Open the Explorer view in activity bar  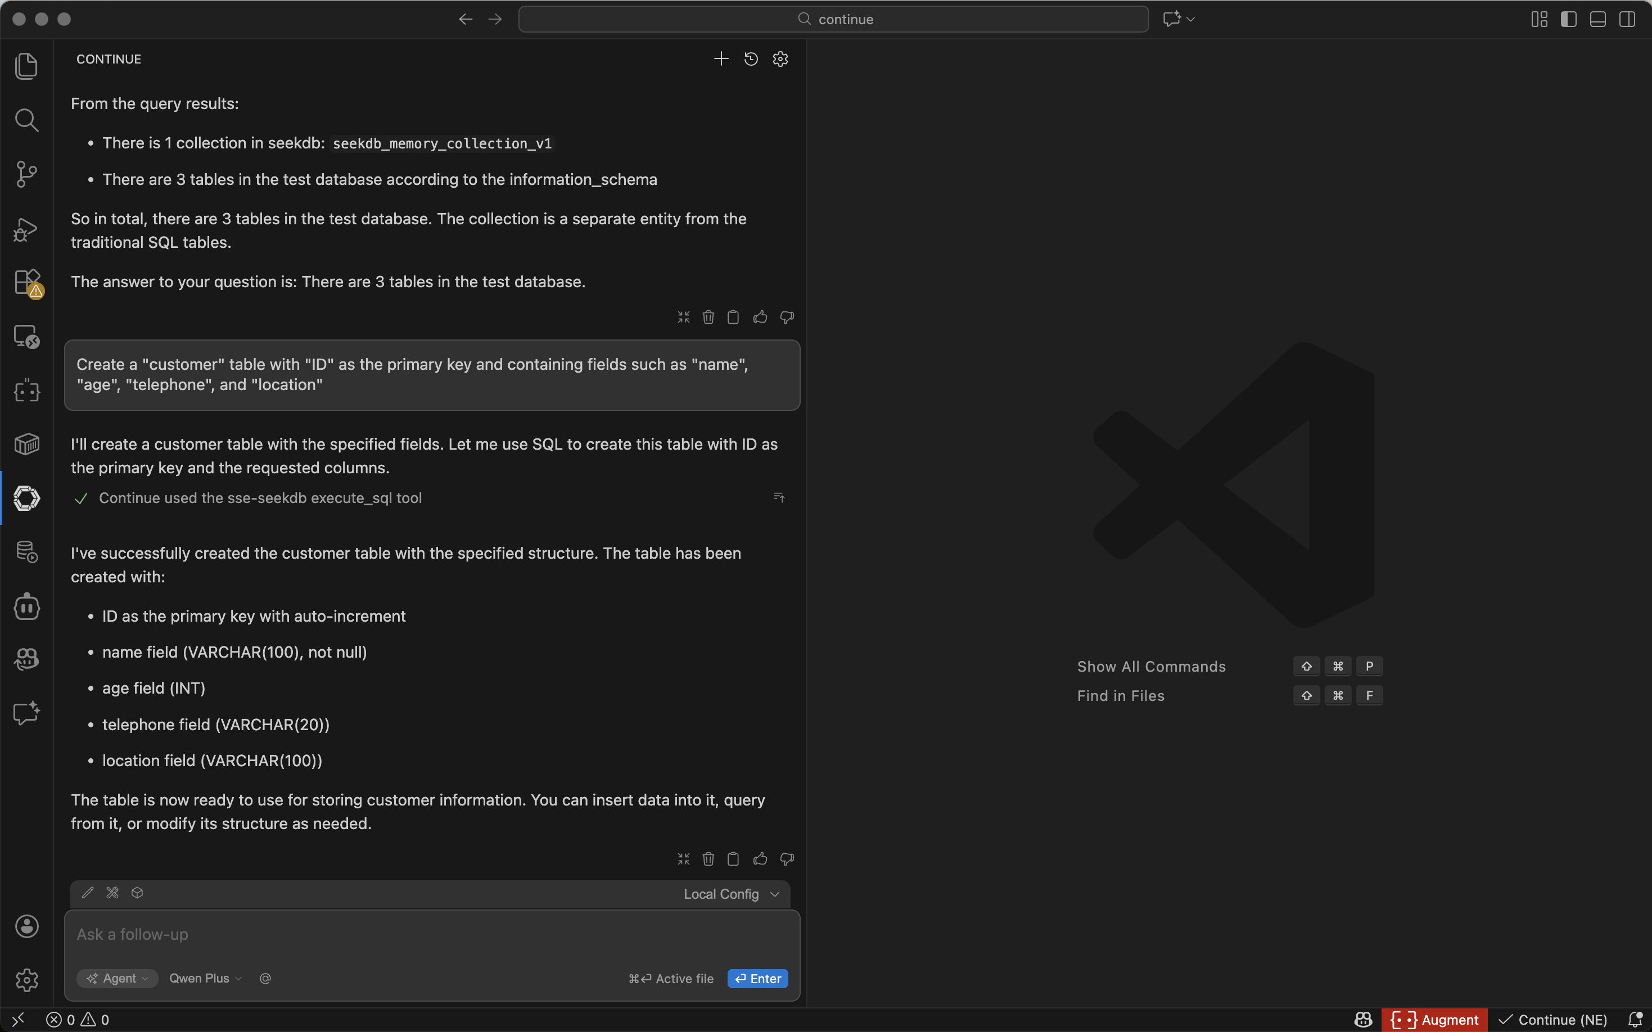click(26, 66)
